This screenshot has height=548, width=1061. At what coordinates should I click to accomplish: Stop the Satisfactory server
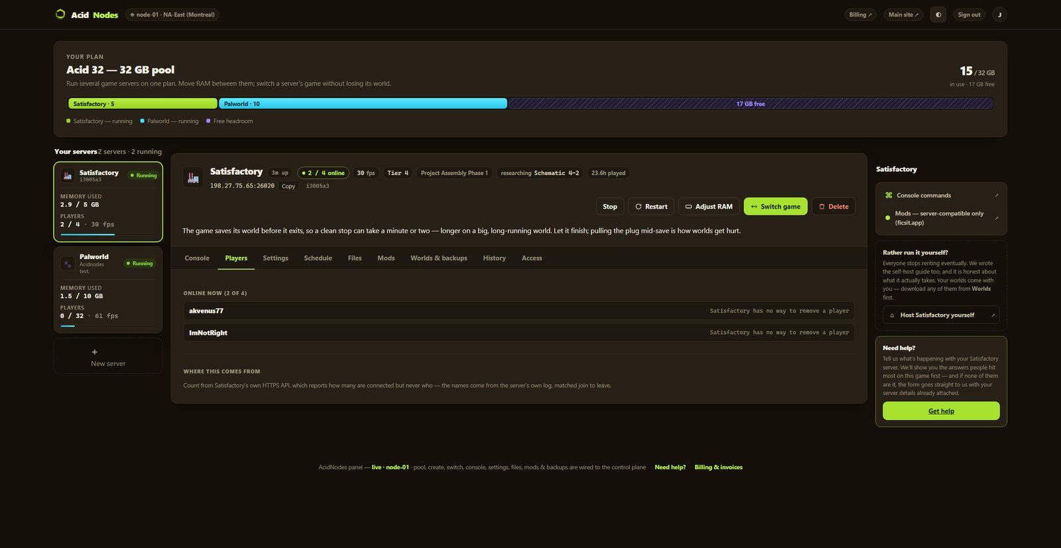point(610,207)
